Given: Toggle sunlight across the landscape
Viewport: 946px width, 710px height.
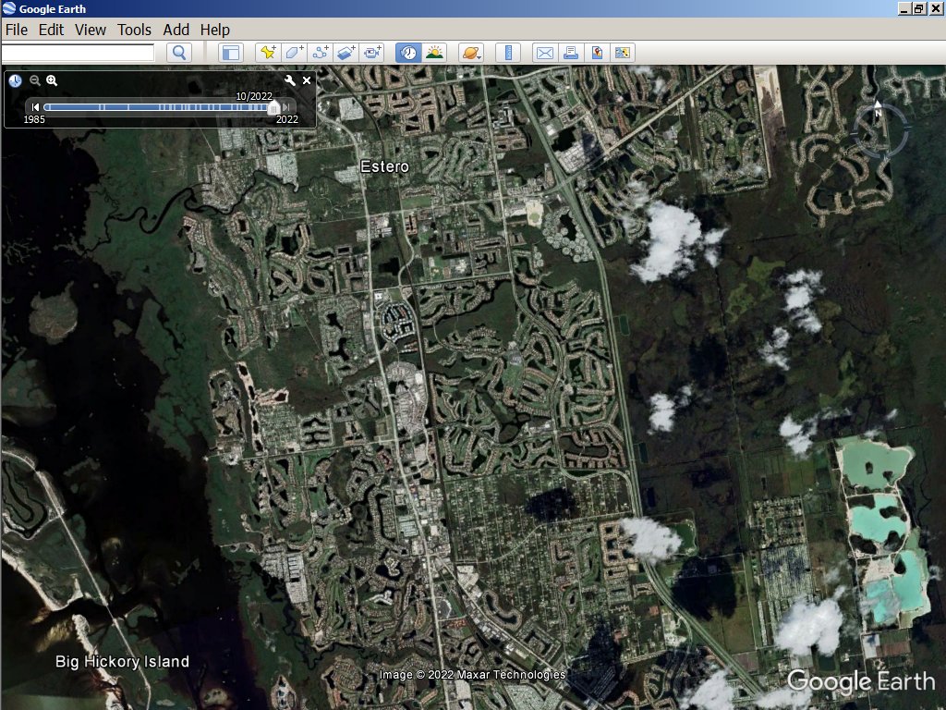Looking at the screenshot, I should click(x=433, y=53).
